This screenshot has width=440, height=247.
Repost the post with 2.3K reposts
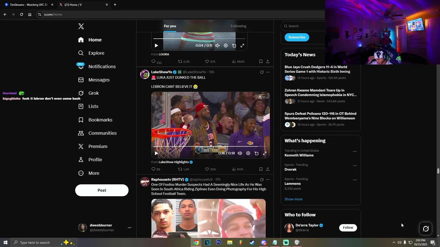(x=184, y=62)
